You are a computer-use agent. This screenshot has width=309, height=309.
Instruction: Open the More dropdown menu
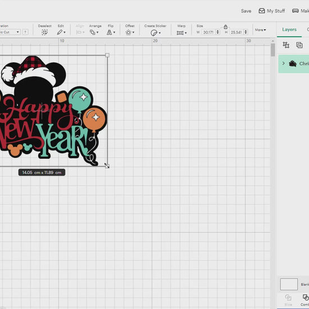260,30
